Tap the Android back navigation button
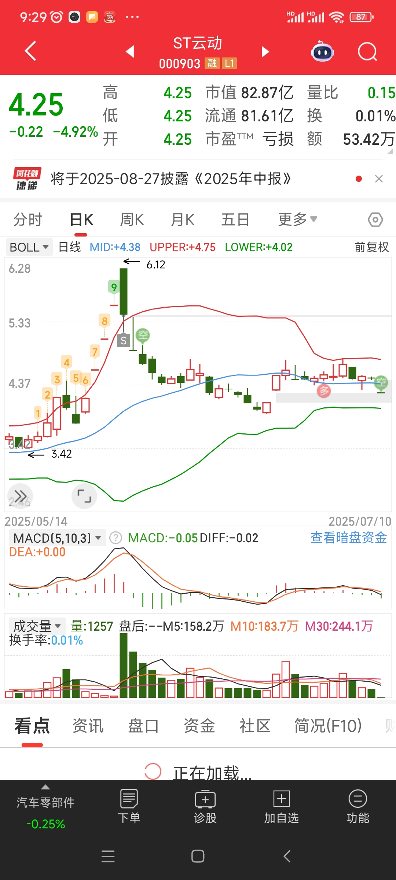The height and width of the screenshot is (880, 396). [x=287, y=857]
